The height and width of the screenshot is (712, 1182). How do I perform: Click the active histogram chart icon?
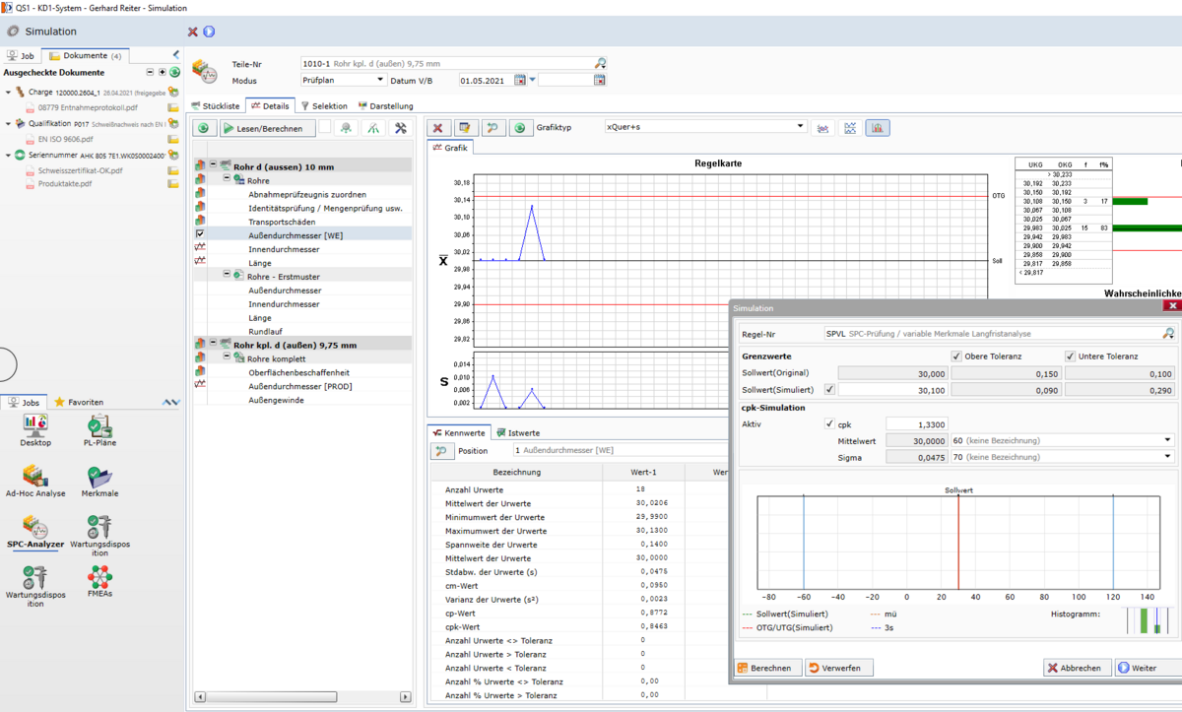point(878,128)
